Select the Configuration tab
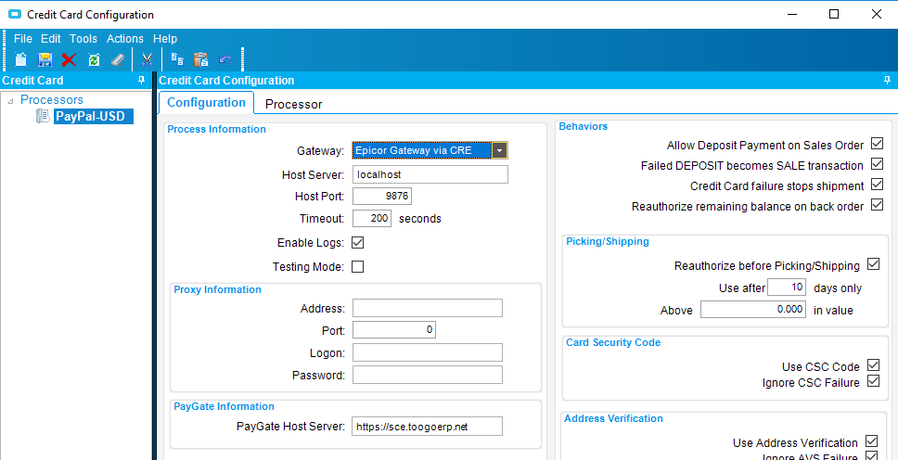The height and width of the screenshot is (460, 898). (206, 103)
